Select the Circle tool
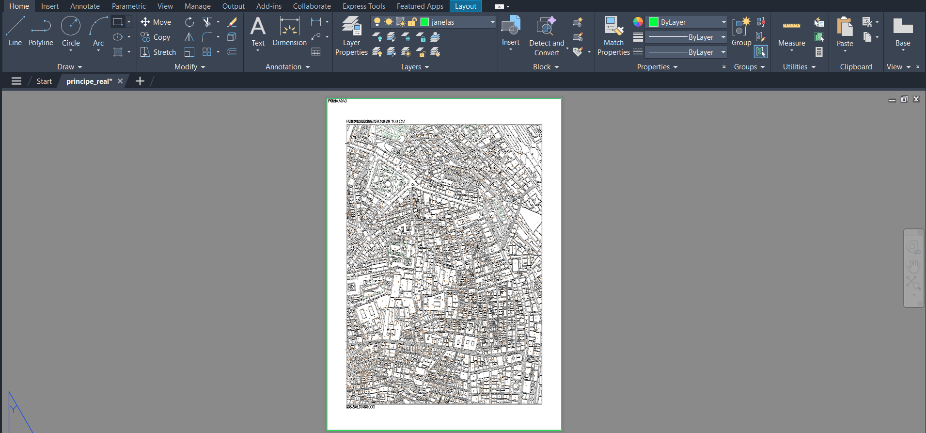 (x=71, y=31)
